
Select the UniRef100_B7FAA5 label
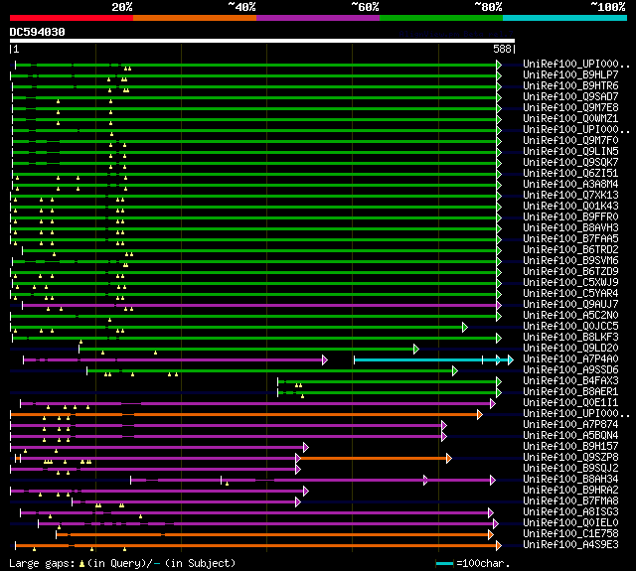570,239
